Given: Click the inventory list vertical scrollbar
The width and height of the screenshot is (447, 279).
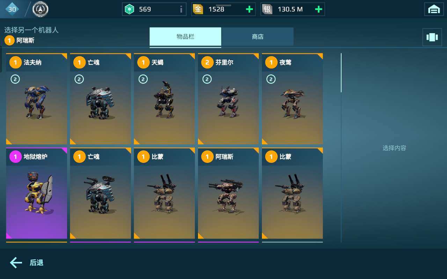Looking at the screenshot, I should click(x=341, y=73).
